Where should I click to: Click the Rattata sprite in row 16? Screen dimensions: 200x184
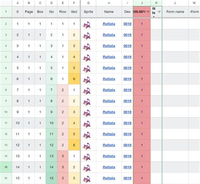coord(87,179)
